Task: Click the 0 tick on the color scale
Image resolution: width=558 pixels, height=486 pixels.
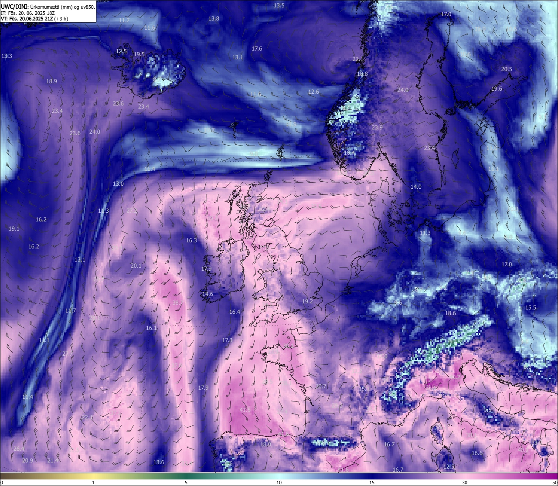Action: [2, 483]
